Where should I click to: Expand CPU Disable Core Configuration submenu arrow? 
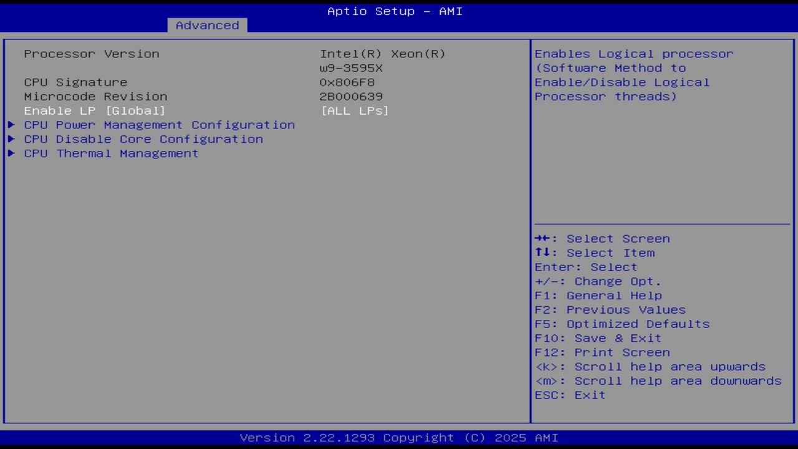coord(11,139)
